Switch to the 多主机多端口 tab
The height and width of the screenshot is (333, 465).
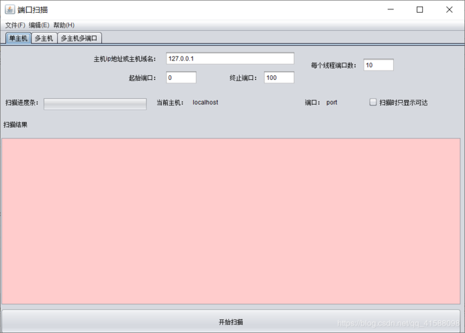click(79, 38)
